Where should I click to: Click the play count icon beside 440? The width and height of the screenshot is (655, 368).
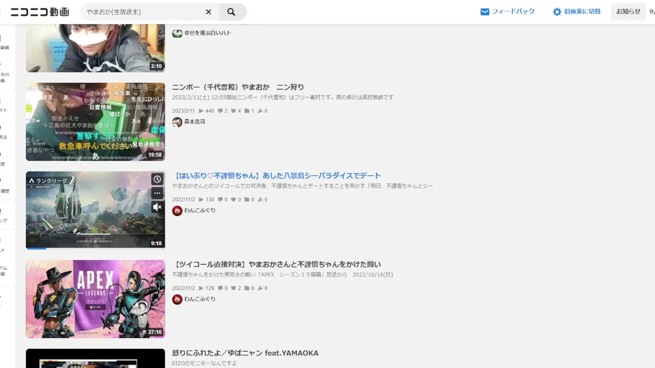pos(201,111)
